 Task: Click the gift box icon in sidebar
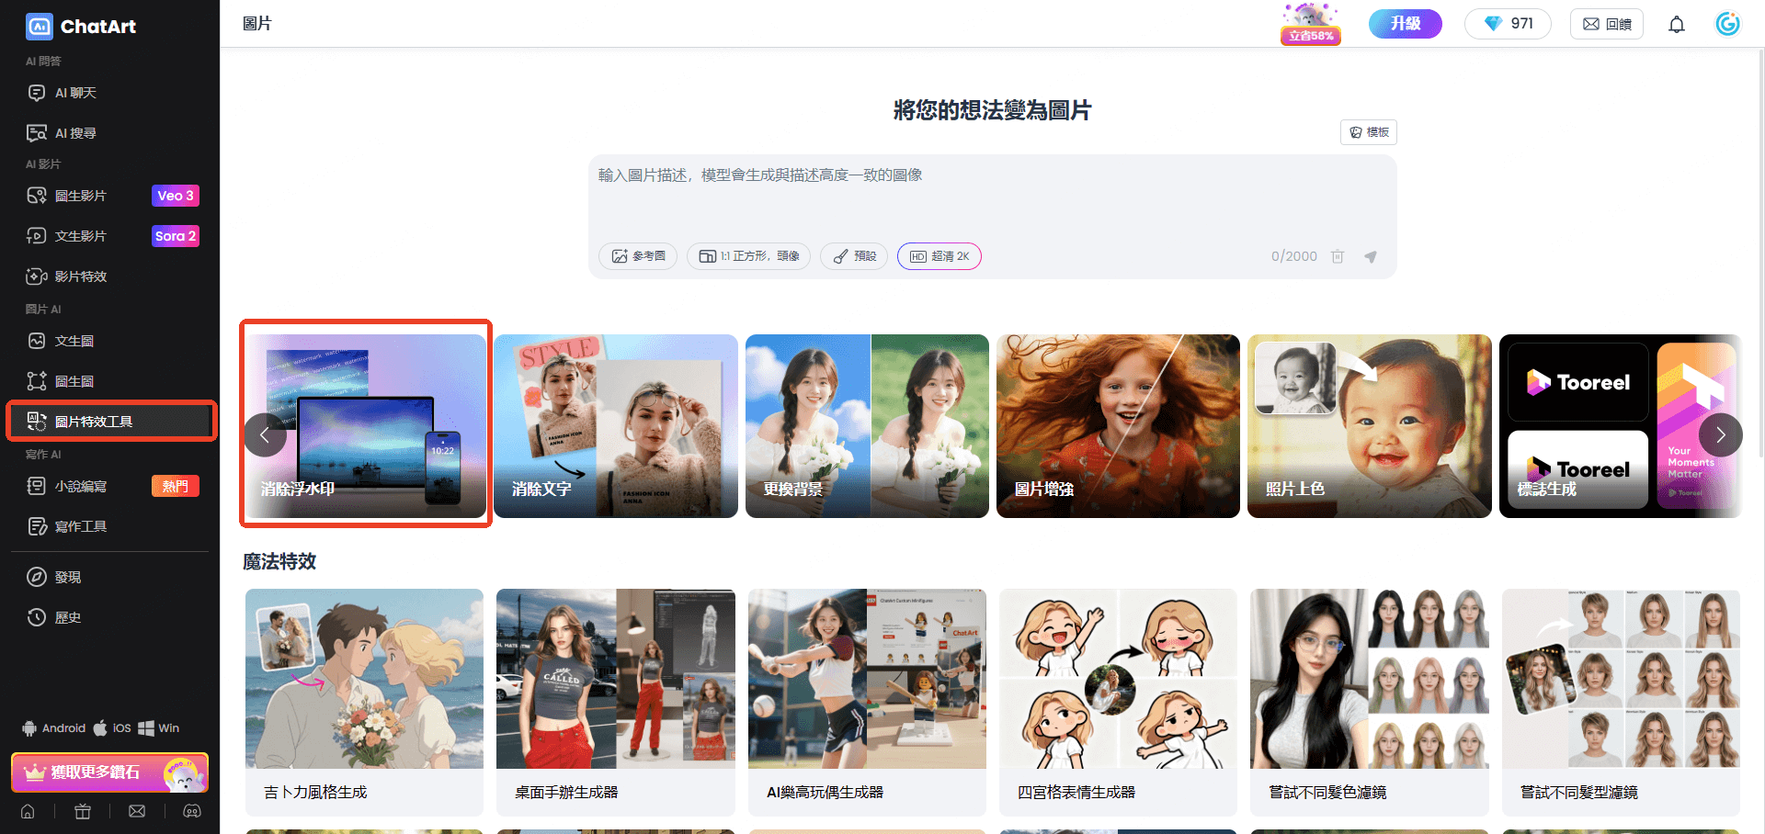83,811
